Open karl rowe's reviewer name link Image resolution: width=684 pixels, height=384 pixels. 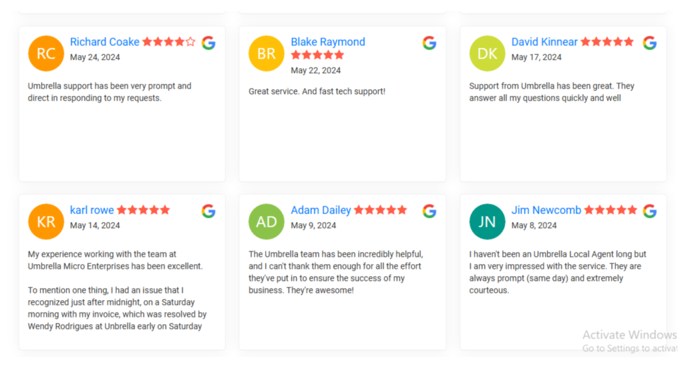(x=92, y=210)
